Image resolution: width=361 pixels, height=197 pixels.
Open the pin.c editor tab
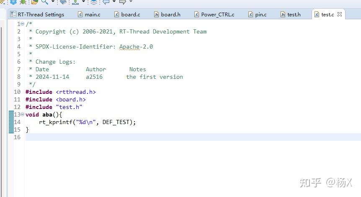258,14
